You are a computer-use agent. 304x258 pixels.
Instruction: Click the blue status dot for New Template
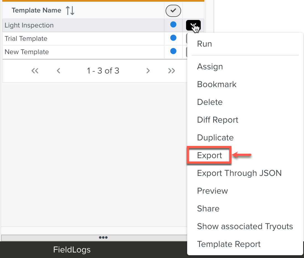click(x=173, y=51)
